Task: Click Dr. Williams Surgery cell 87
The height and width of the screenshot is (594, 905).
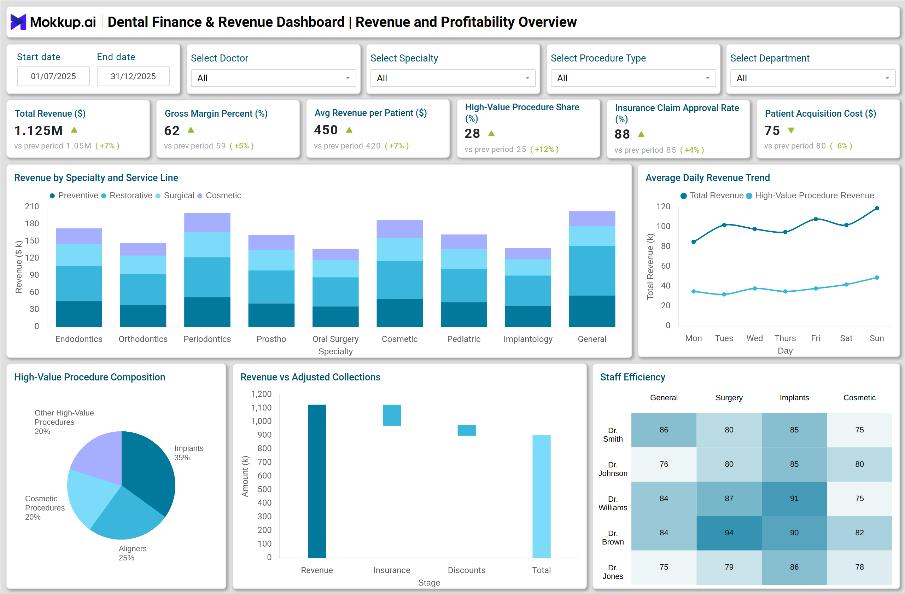Action: point(729,499)
